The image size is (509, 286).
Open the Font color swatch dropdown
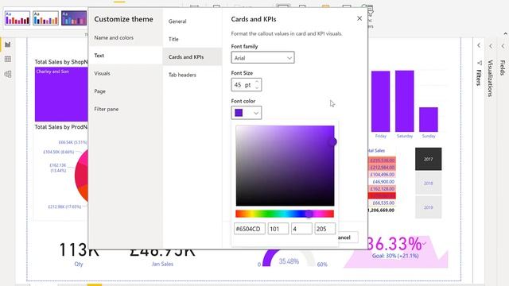point(246,113)
